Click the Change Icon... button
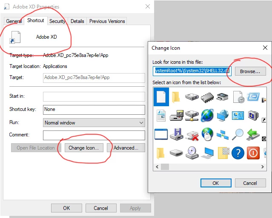 (84, 148)
